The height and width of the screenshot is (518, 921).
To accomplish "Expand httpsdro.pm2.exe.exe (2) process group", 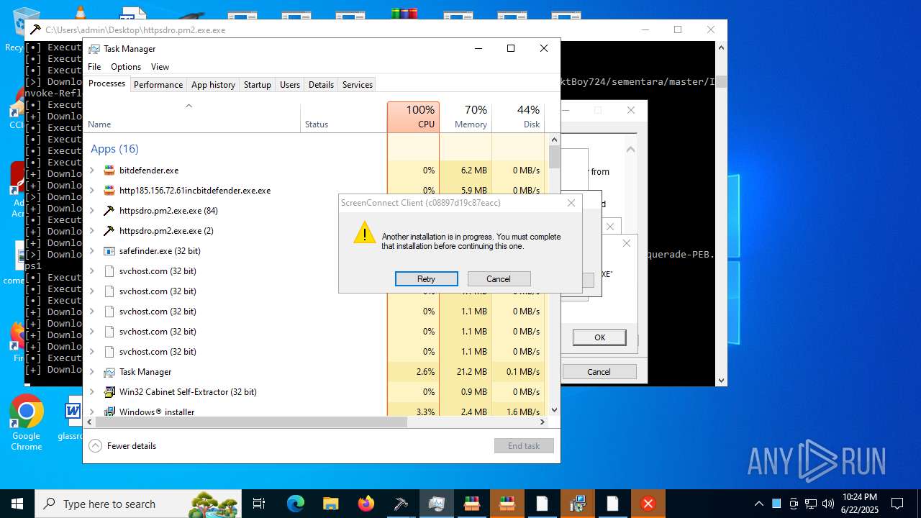I will (x=91, y=231).
